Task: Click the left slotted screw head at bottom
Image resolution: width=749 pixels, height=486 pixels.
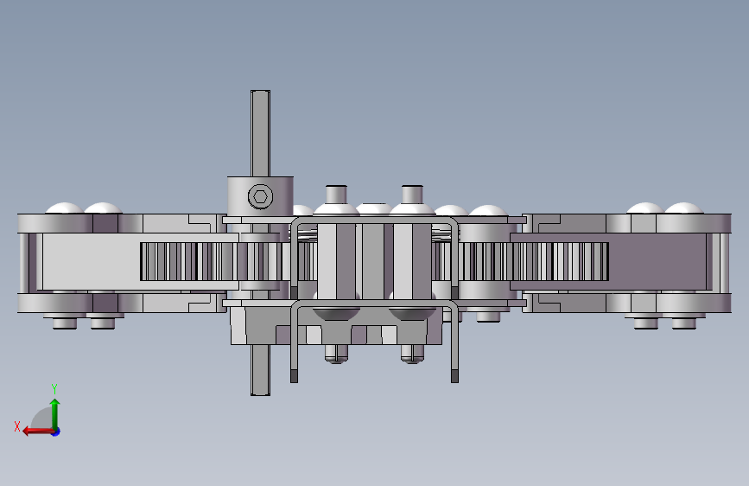Action: coord(336,354)
